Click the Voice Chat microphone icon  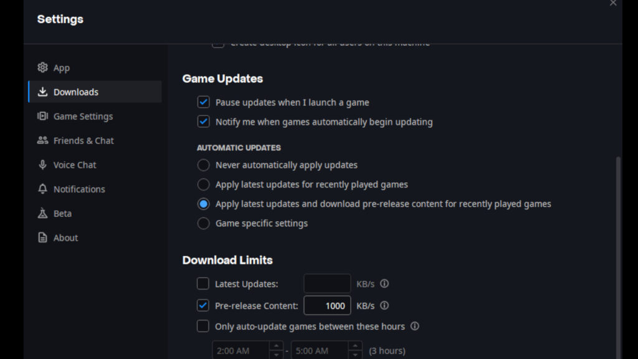click(x=42, y=165)
